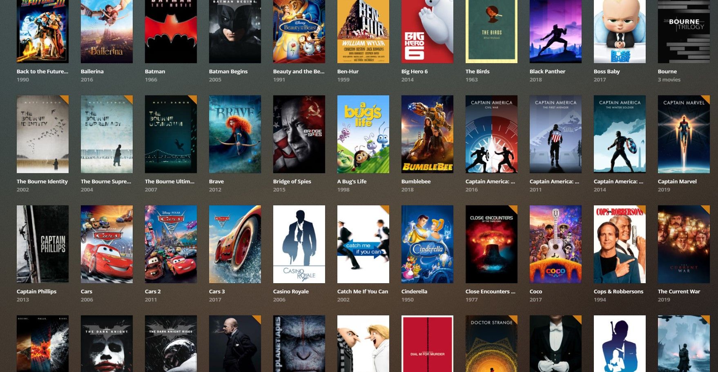Open the Beauty and the Beast poster
This screenshot has height=372, width=718.
point(299,31)
